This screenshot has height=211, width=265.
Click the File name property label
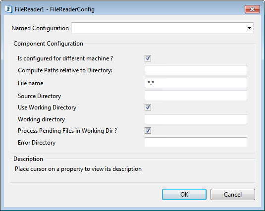31,83
